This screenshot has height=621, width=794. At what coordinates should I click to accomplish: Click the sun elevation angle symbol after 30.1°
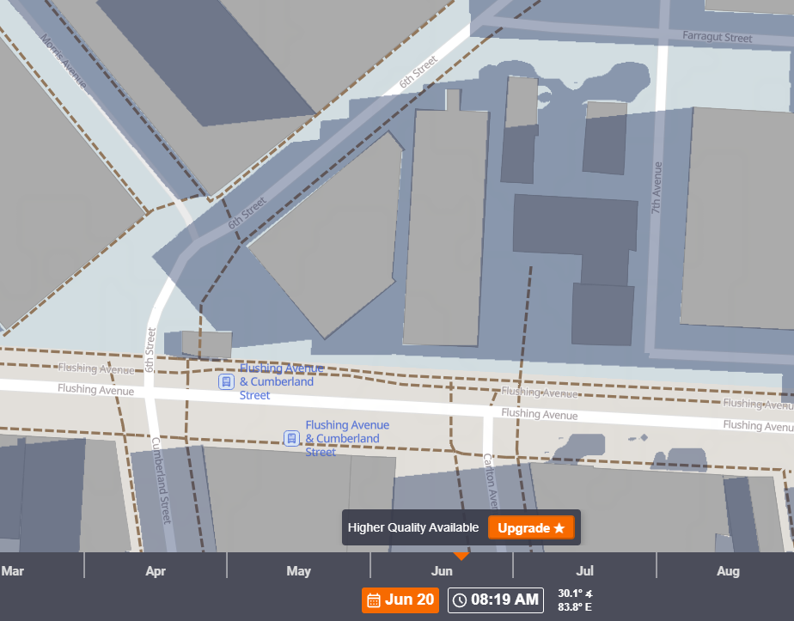[x=587, y=593]
